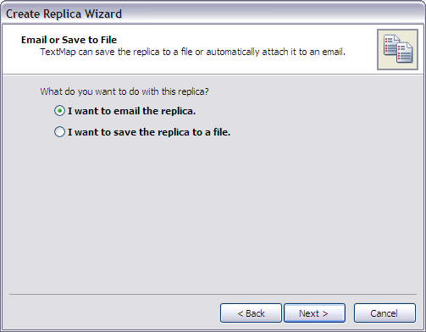
Task: Click the label 'I want to email the replica.'
Action: coord(131,111)
